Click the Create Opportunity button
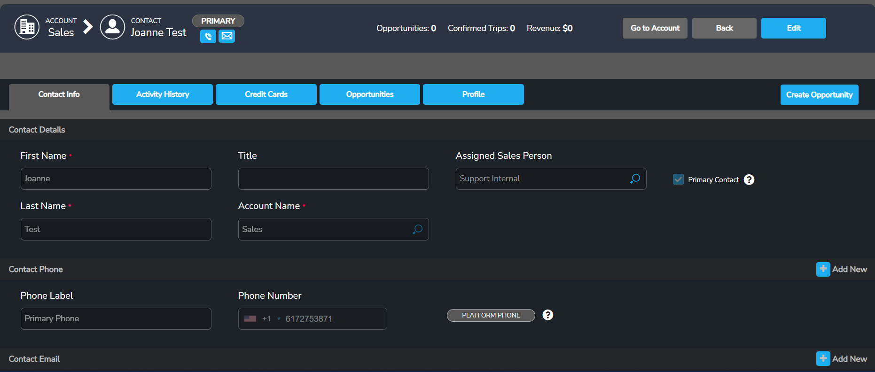Image resolution: width=875 pixels, height=372 pixels. click(819, 95)
